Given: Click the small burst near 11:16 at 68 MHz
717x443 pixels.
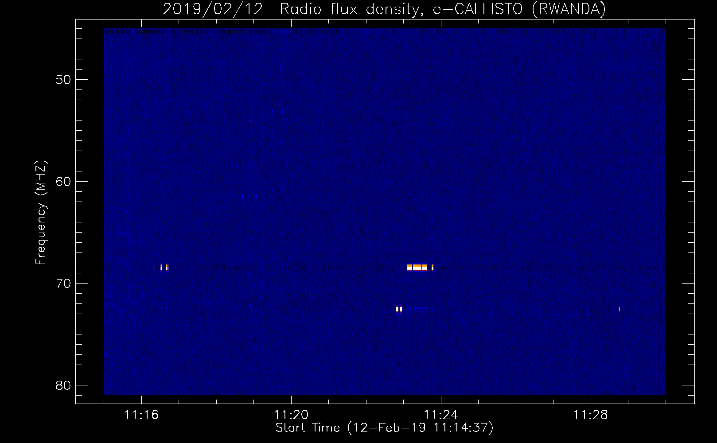Looking at the screenshot, I should pos(161,267).
